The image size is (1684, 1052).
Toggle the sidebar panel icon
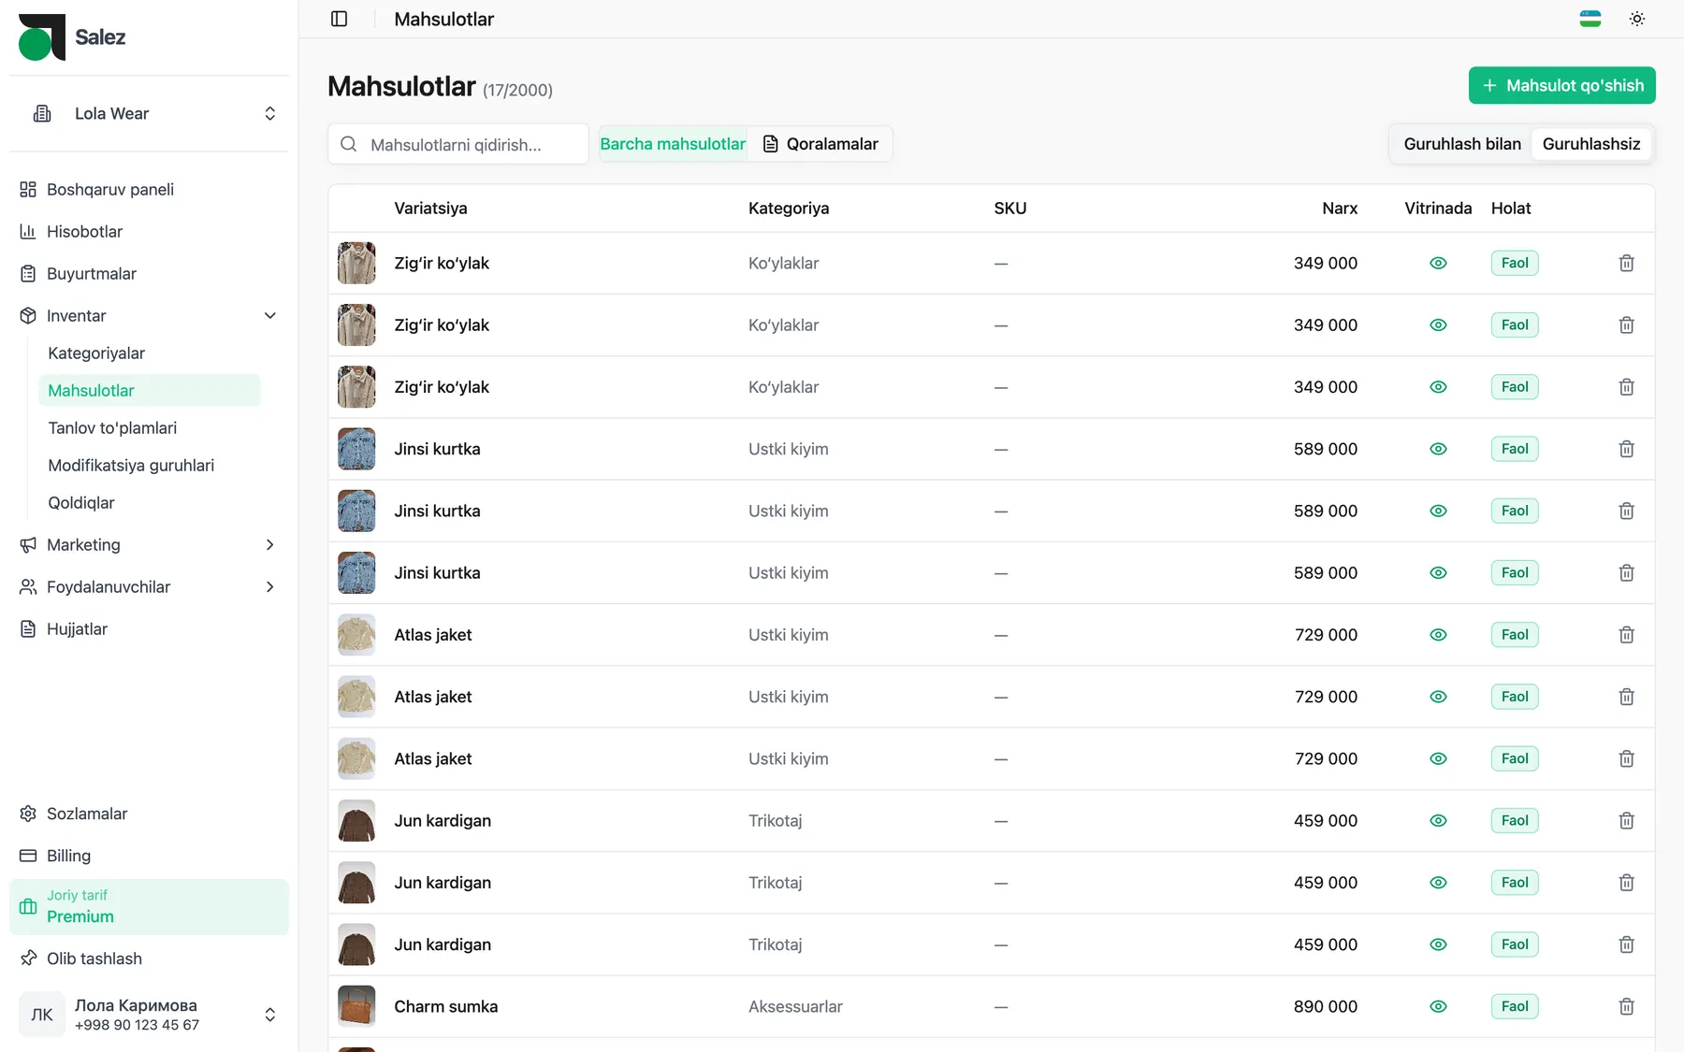(339, 19)
